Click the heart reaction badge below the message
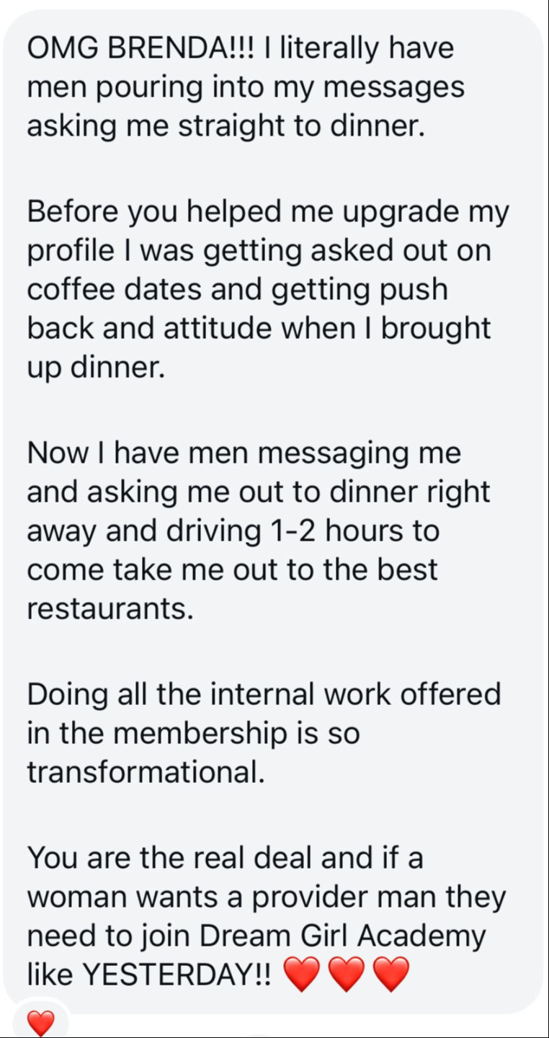The image size is (549, 1038). click(40, 1024)
